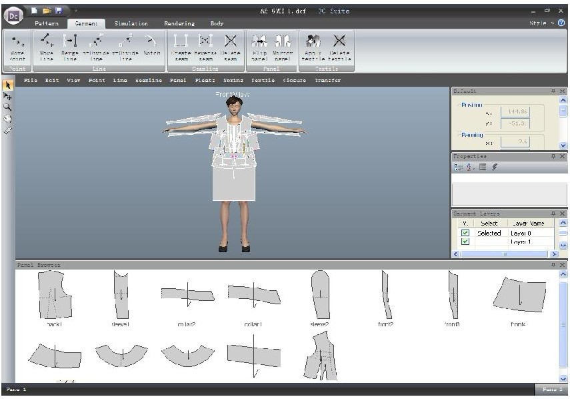This screenshot has height=399, width=570.
Task: Open the quick access toolbar customize arrow
Action: [76, 11]
